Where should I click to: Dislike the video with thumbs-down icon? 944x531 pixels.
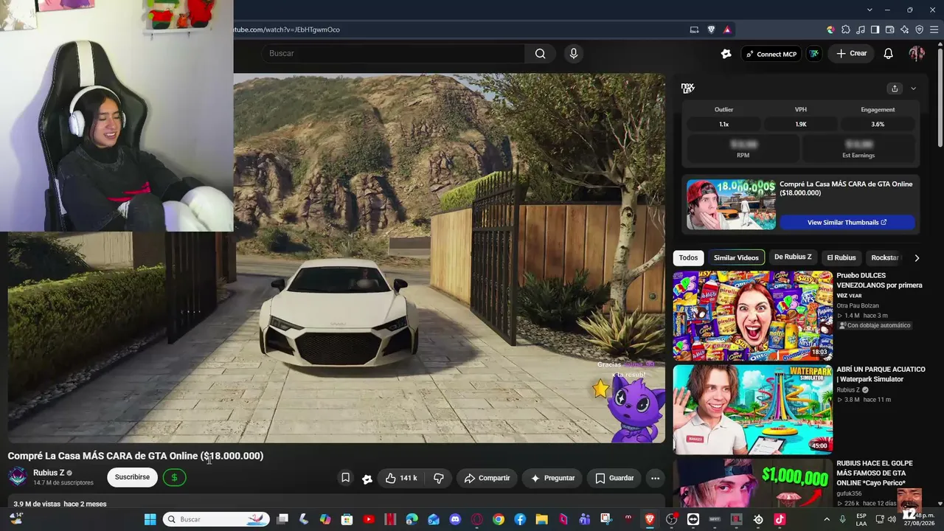[439, 478]
